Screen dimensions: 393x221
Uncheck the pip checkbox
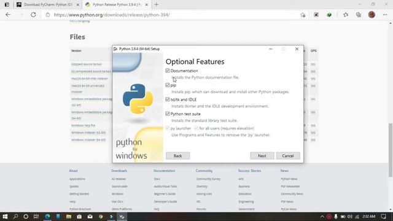(x=168, y=85)
